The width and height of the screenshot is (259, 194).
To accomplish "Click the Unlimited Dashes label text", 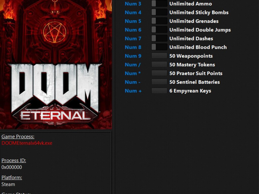I will tap(191, 39).
